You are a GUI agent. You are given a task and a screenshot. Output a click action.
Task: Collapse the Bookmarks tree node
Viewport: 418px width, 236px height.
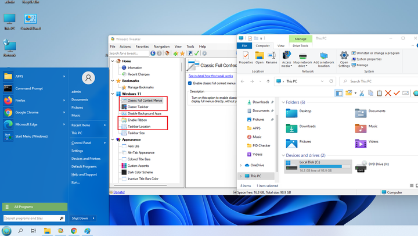(x=113, y=81)
